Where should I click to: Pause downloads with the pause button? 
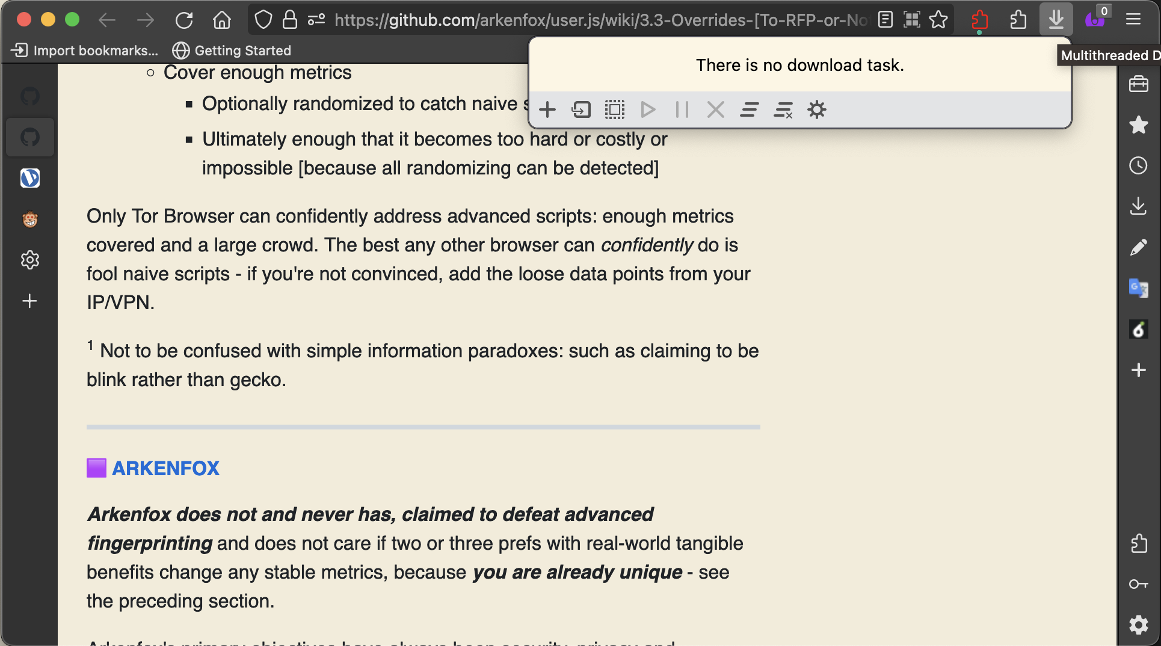(682, 110)
